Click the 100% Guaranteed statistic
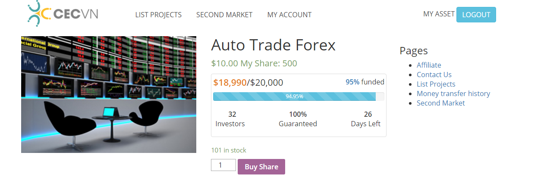The width and height of the screenshot is (547, 193). tap(298, 119)
